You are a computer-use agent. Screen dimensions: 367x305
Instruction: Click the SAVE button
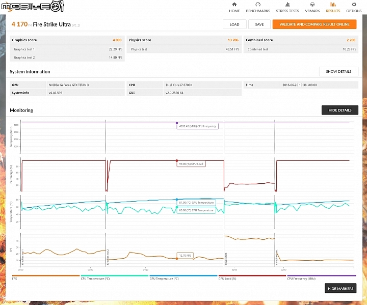pos(259,24)
